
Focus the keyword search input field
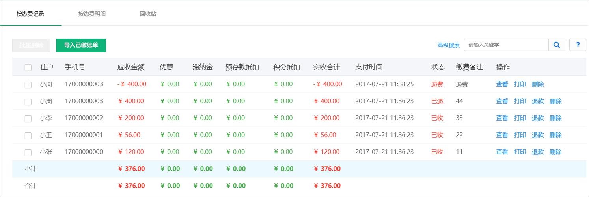pyautogui.click(x=506, y=45)
